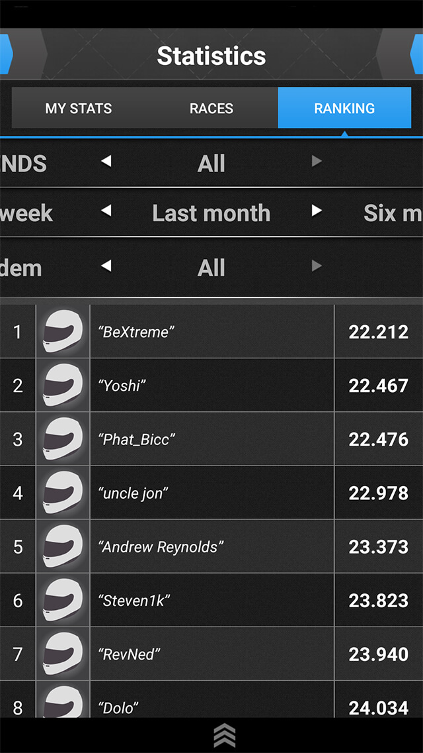Tap RevNed's helmet avatar
The height and width of the screenshot is (753, 423).
(x=63, y=654)
